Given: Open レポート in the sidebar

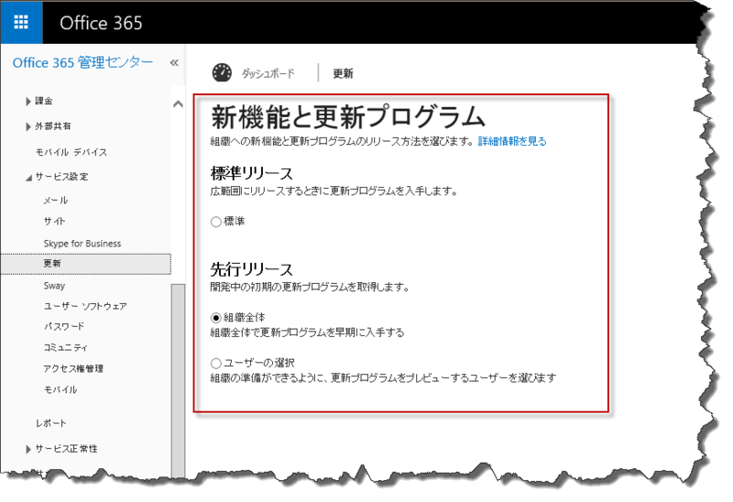Looking at the screenshot, I should 51,423.
